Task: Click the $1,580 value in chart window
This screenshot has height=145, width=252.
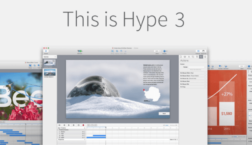Action: (x=227, y=114)
